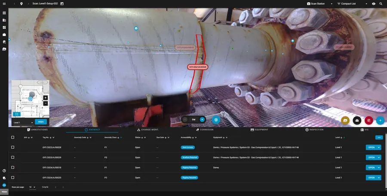The width and height of the screenshot is (387, 196).
Task: Open the briefcase icon in left sidebar
Action: coord(4,35)
